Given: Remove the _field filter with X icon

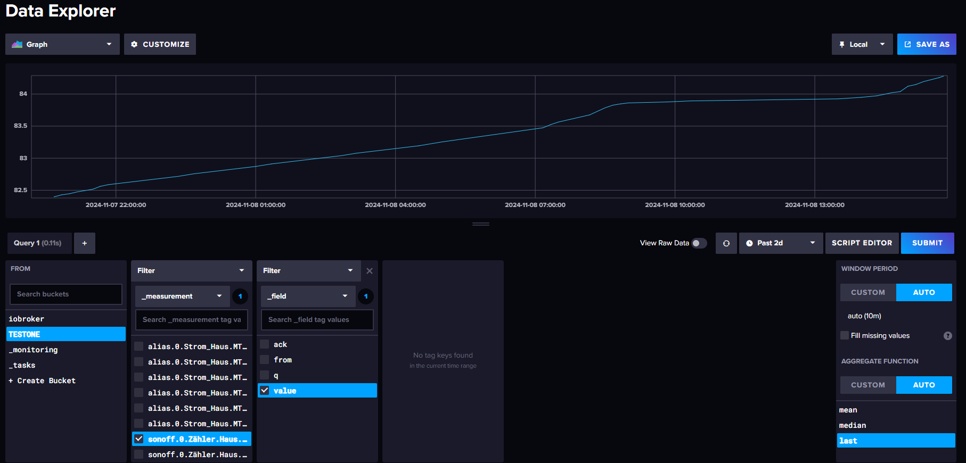Looking at the screenshot, I should 370,271.
